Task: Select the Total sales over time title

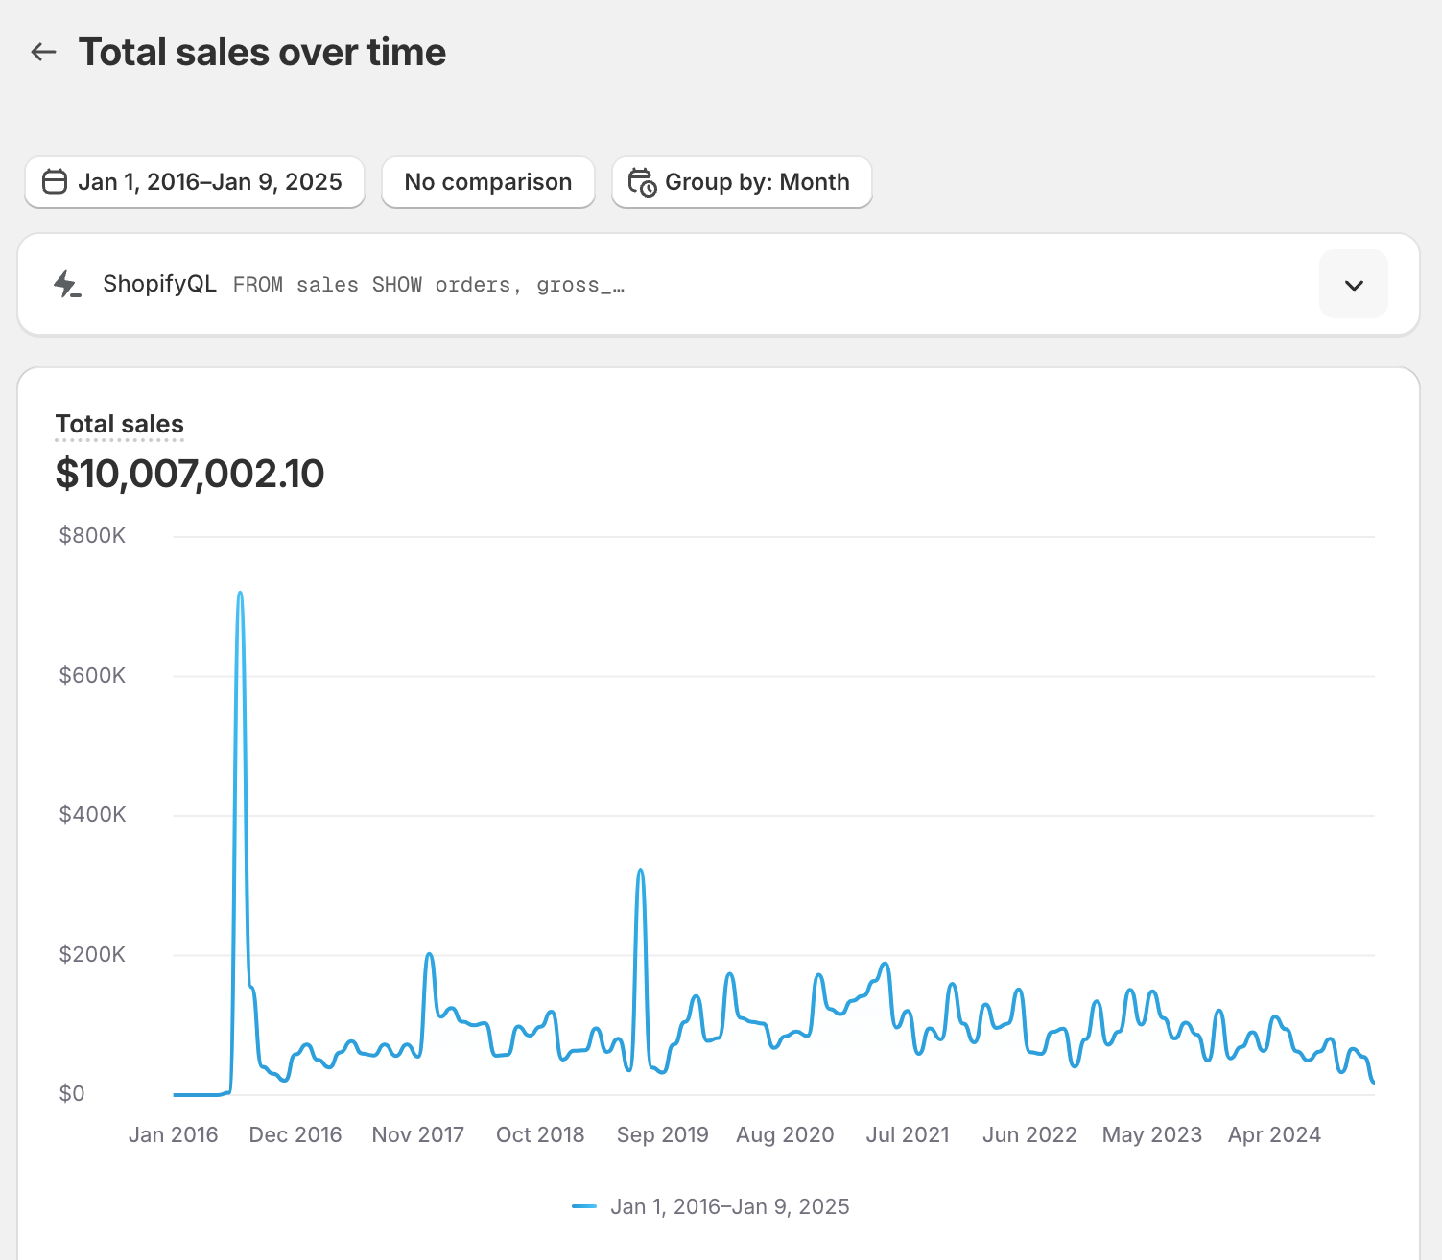Action: pos(263,52)
